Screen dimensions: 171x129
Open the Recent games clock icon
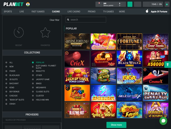[19, 32]
